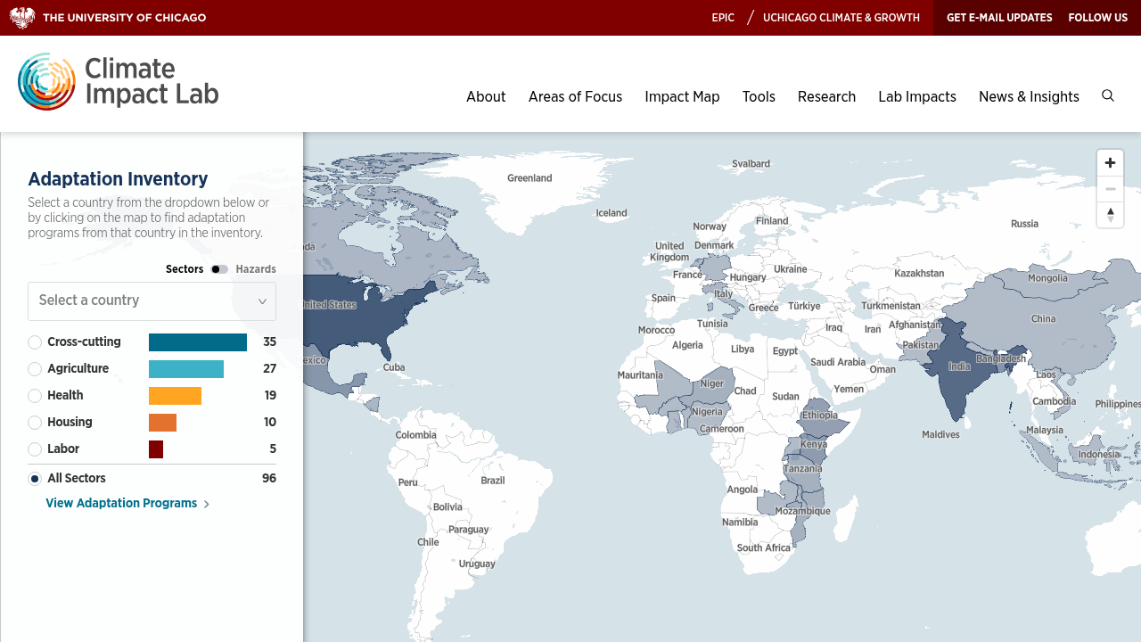This screenshot has height=642, width=1141.
Task: Click the Hazards label beside the switch
Action: 256,269
